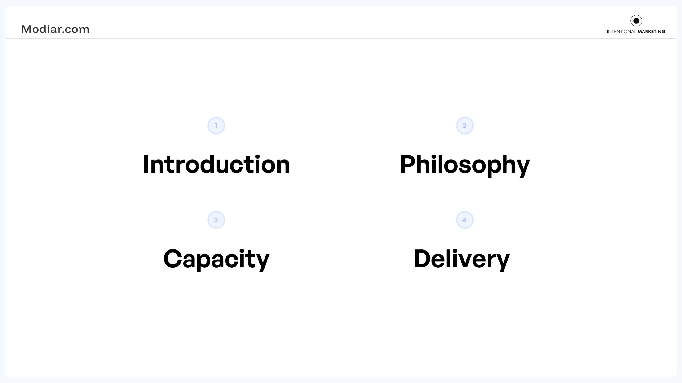Image resolution: width=682 pixels, height=383 pixels.
Task: Click the capital C in Capacity
Action: coord(172,259)
